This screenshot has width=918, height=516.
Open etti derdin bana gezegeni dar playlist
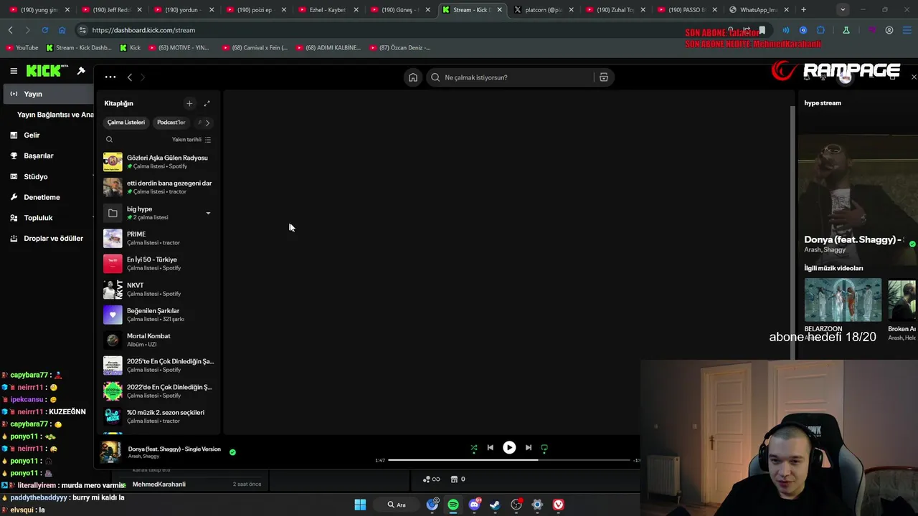coord(158,187)
